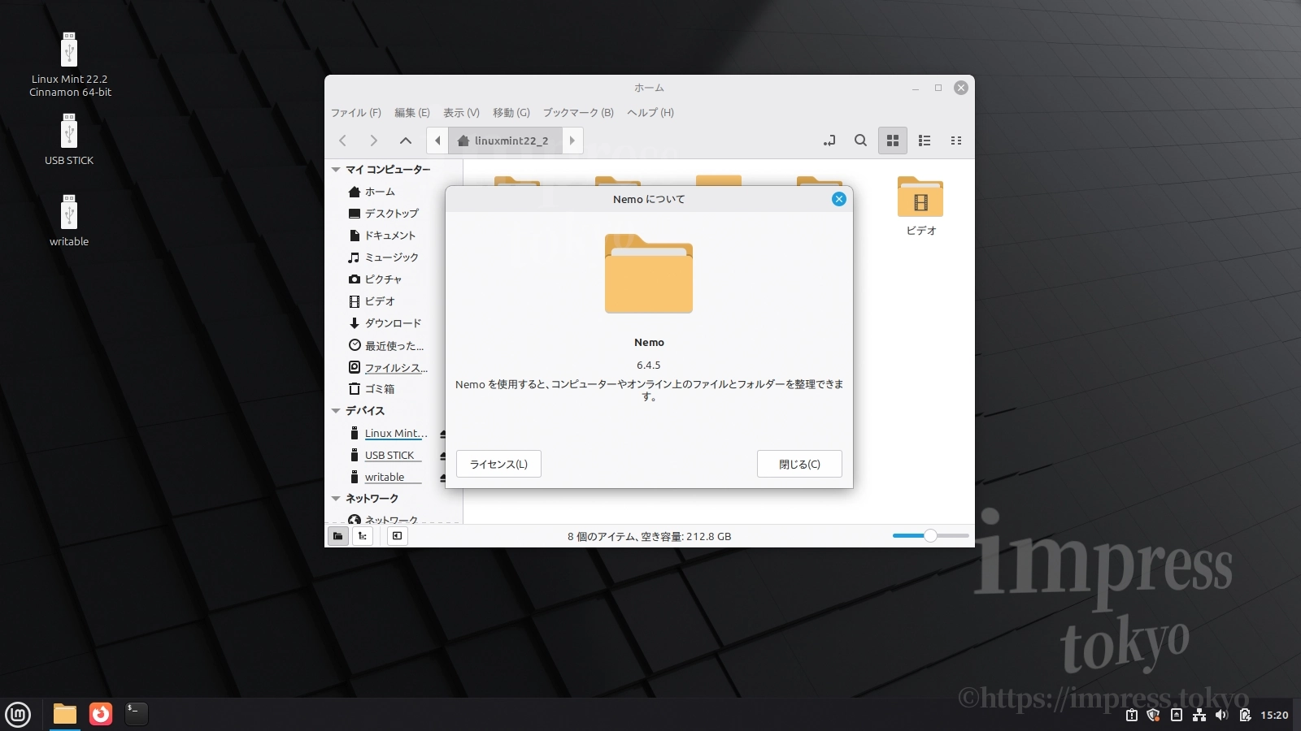Hide the sidebar with the collapse button
This screenshot has height=731, width=1301.
[397, 536]
